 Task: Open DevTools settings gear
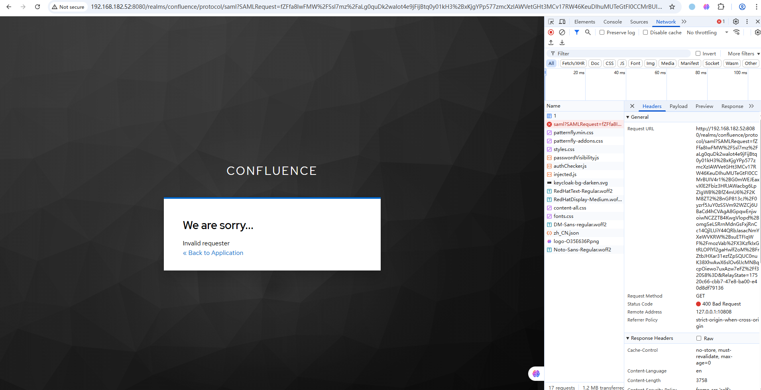pyautogui.click(x=736, y=22)
